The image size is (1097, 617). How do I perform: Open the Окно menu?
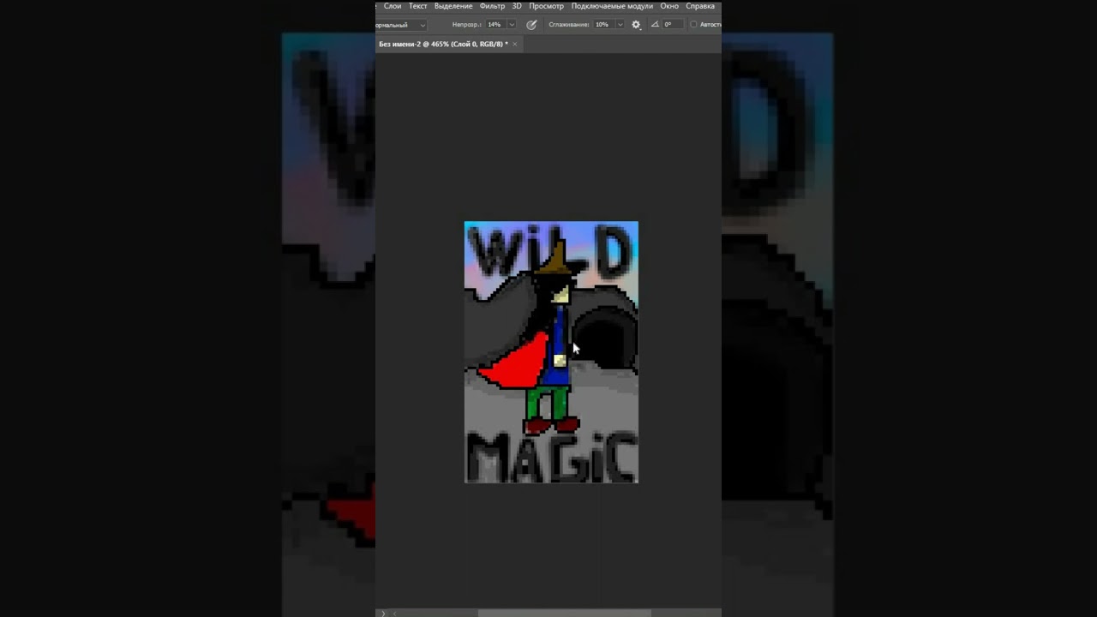click(x=669, y=6)
